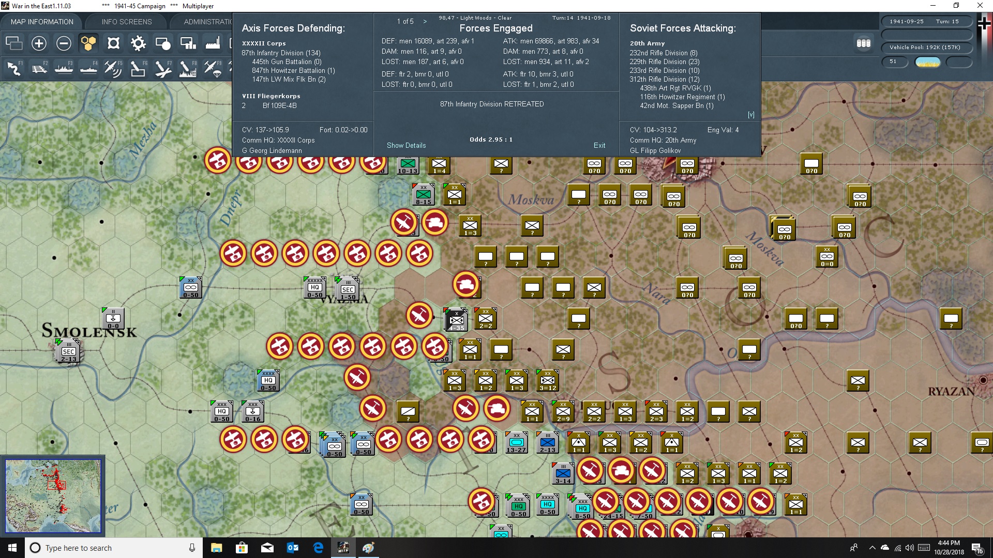Click Exit on the battle report
This screenshot has height=558, width=993.
tap(599, 145)
